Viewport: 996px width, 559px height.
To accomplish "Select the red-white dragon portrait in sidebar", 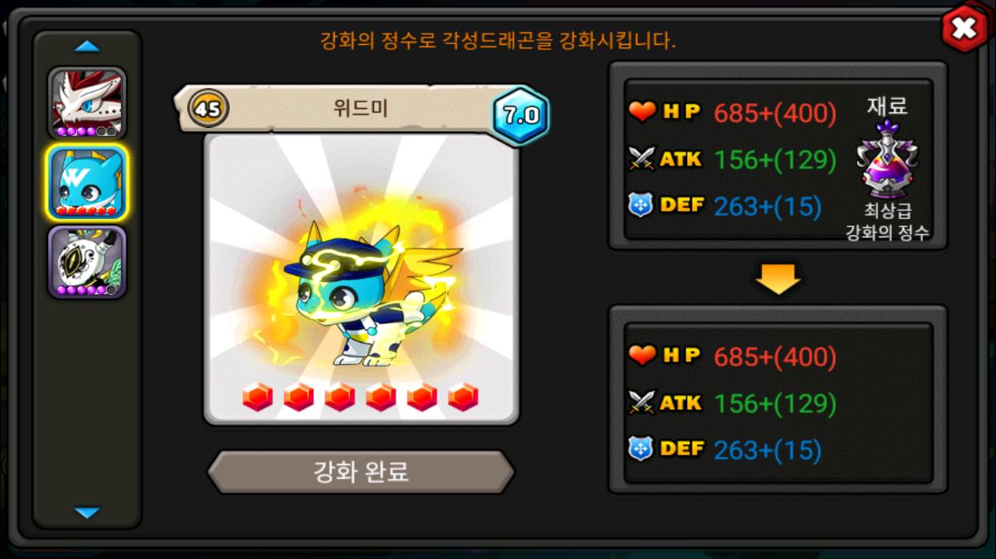I will pos(87,103).
